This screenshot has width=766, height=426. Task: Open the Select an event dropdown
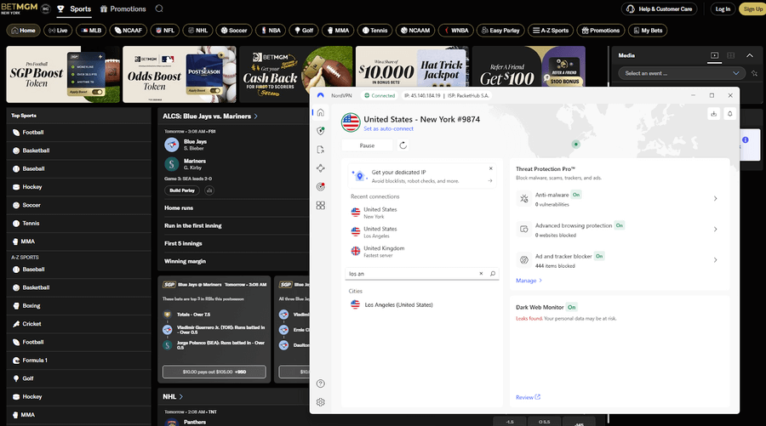(x=682, y=73)
